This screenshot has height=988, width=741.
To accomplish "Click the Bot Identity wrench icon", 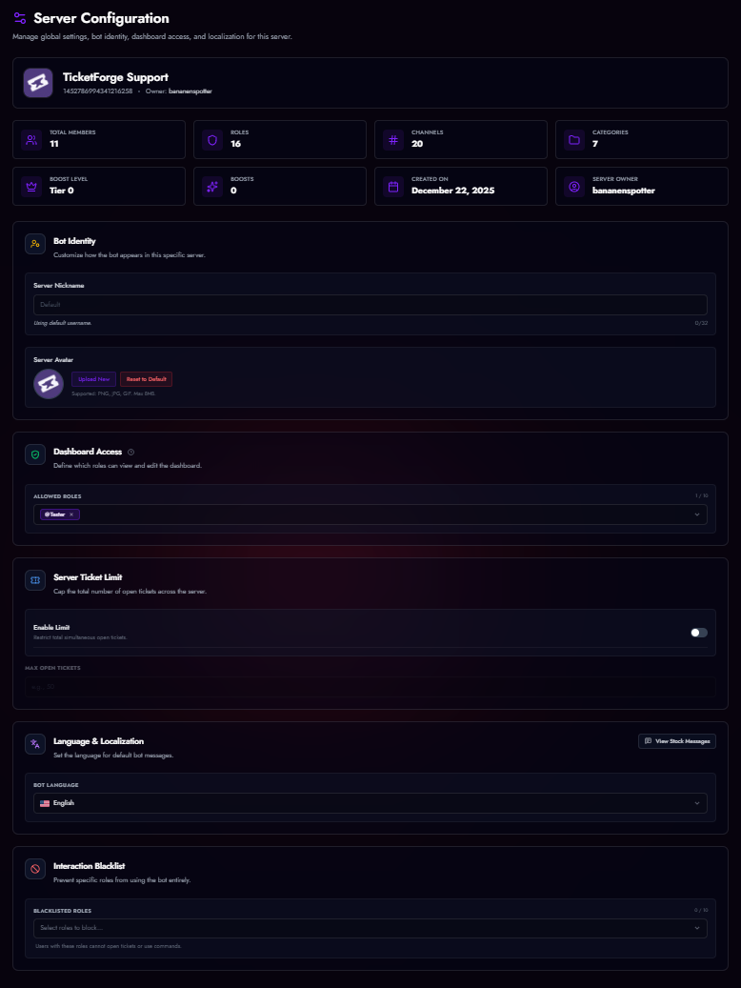I will pyautogui.click(x=35, y=244).
